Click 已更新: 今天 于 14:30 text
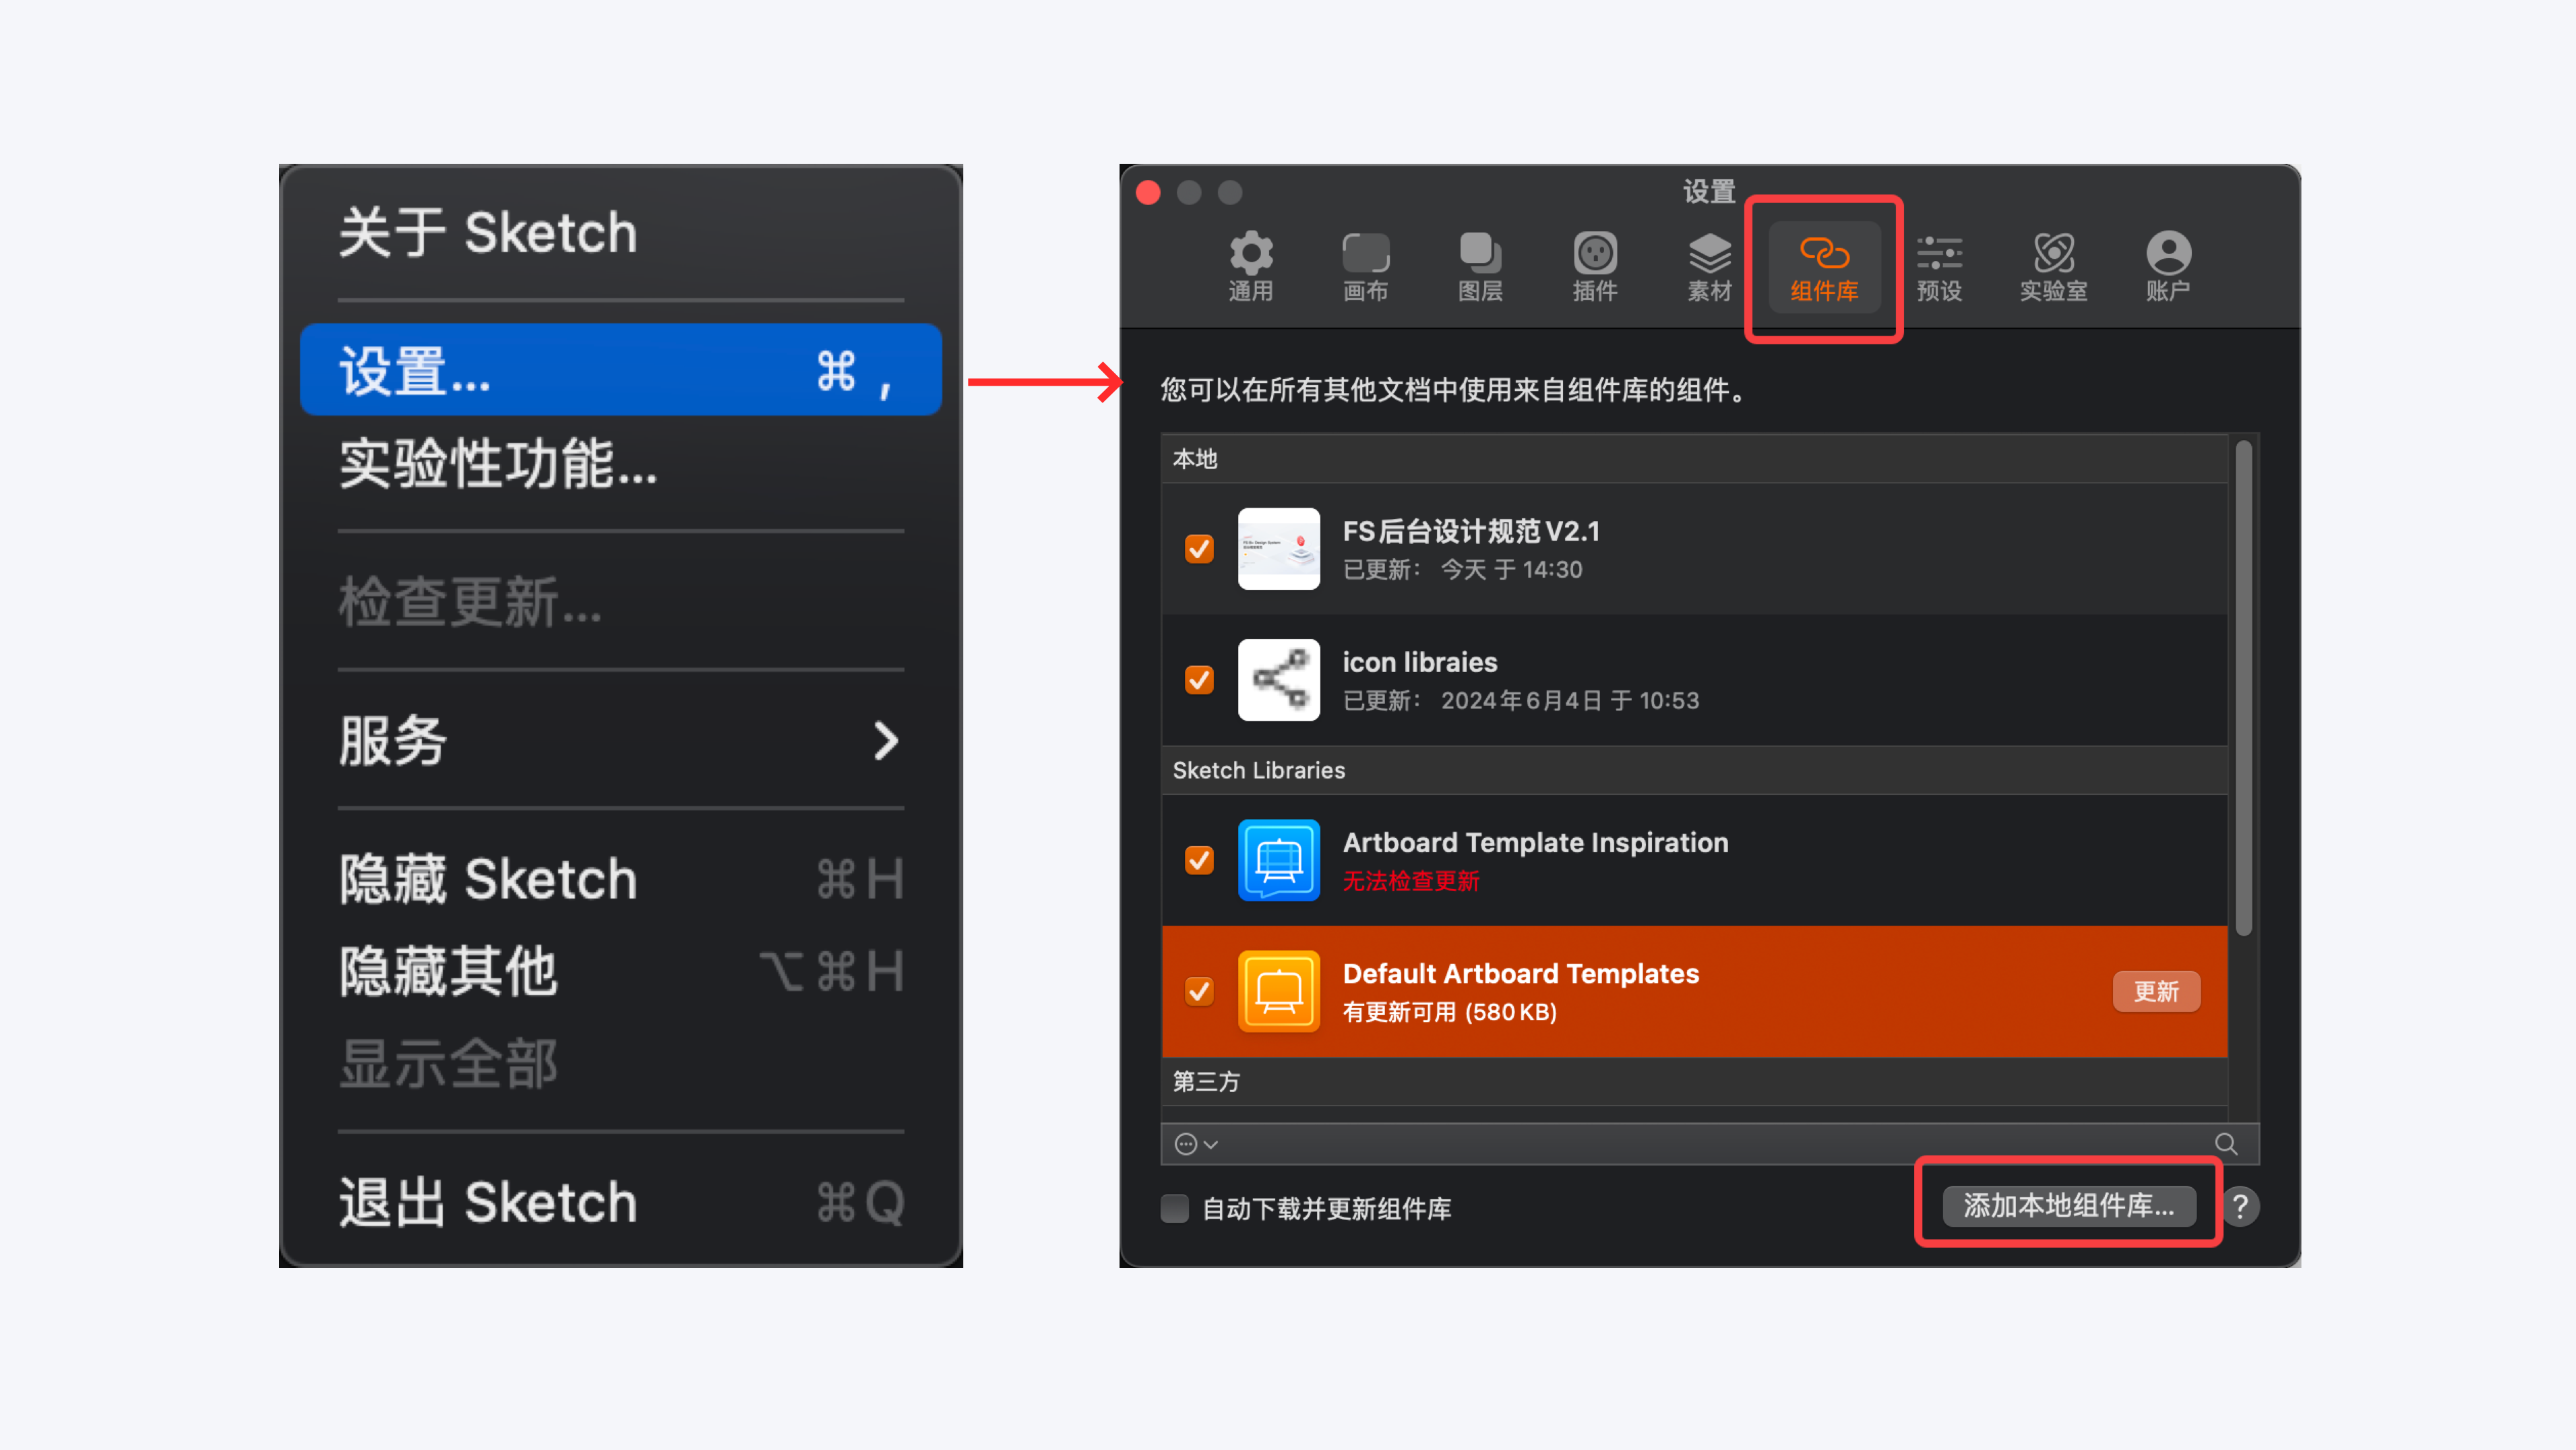Image resolution: width=2576 pixels, height=1450 pixels. pos(1462,569)
